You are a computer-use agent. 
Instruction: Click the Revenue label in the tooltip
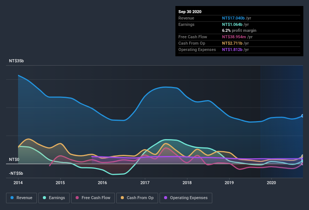(186, 18)
